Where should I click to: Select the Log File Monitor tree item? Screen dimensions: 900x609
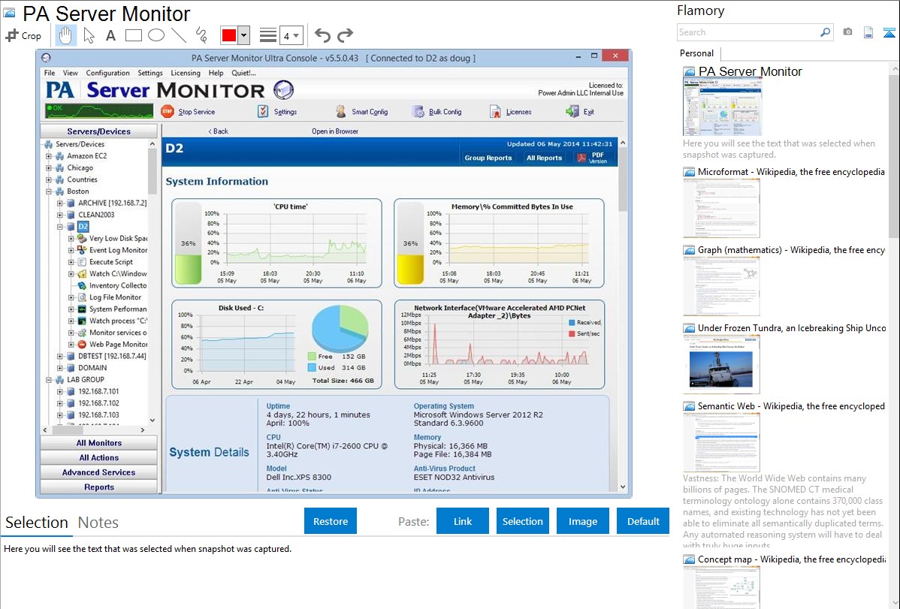(115, 297)
